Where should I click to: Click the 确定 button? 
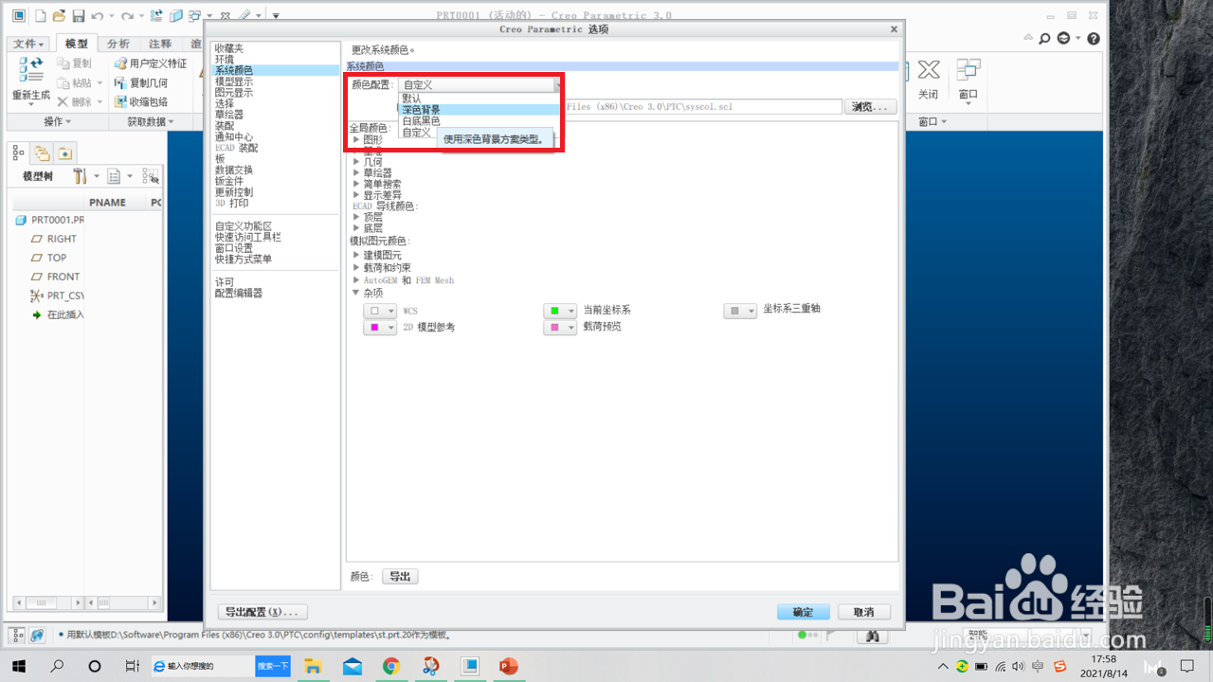tap(804, 612)
